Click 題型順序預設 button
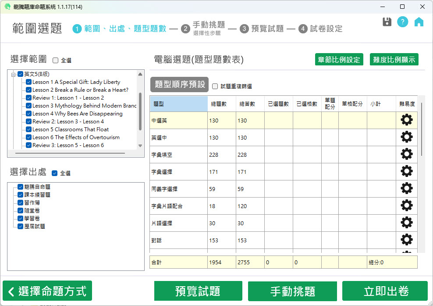433x306 pixels. pos(180,84)
